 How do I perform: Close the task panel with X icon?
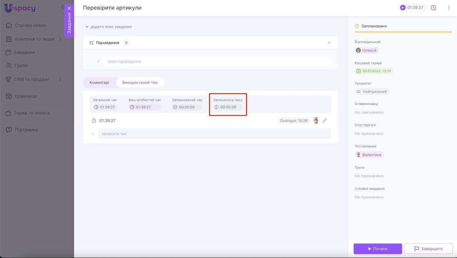[69, 8]
